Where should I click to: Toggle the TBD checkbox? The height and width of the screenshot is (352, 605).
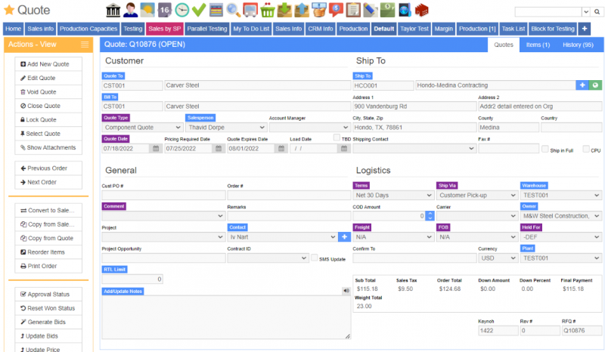[337, 138]
